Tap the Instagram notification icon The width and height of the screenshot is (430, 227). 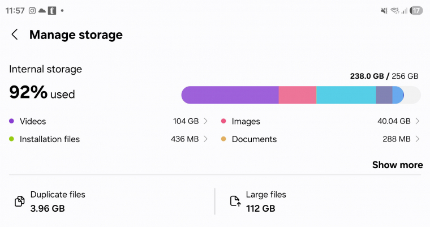click(32, 11)
